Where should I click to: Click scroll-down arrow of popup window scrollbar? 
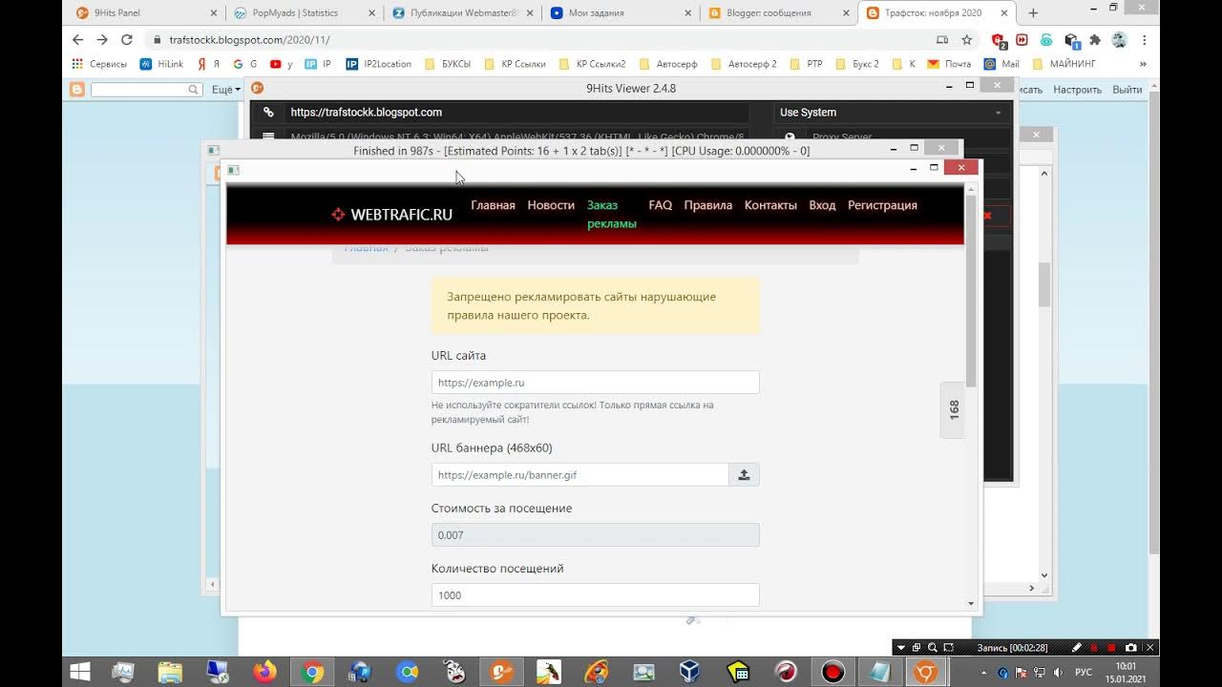click(x=971, y=603)
